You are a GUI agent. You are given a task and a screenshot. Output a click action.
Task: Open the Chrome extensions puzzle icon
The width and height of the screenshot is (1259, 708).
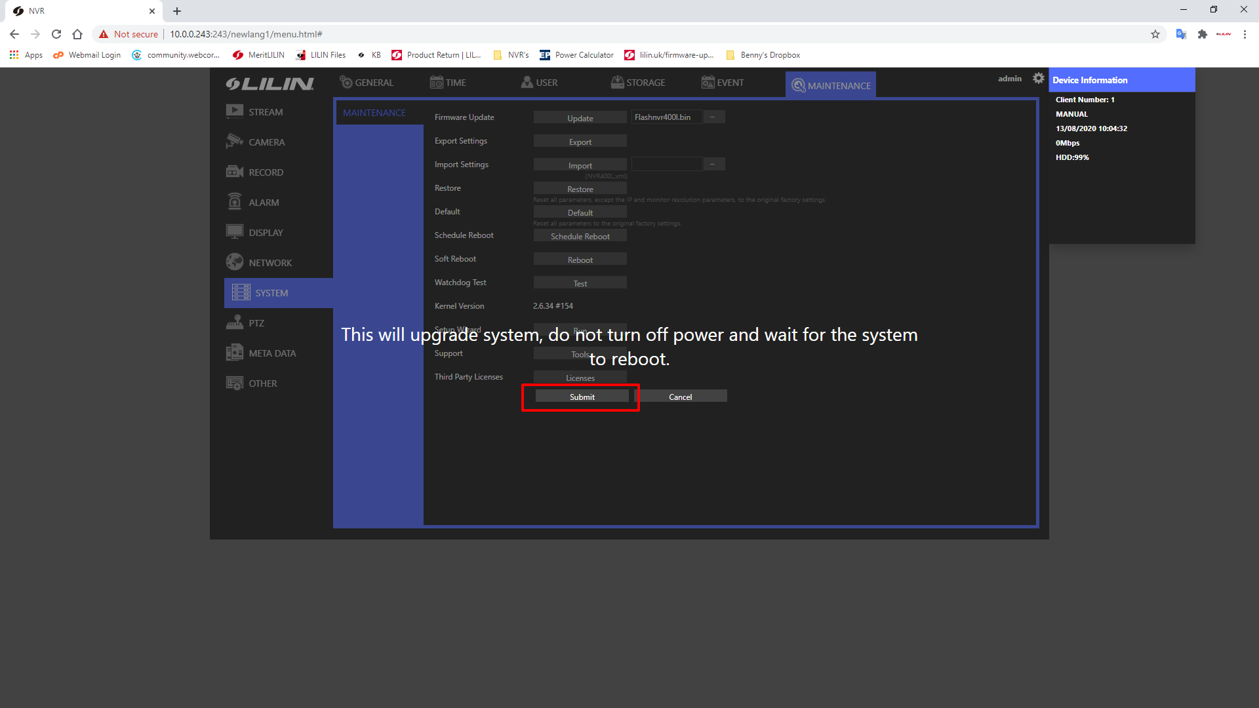point(1202,34)
